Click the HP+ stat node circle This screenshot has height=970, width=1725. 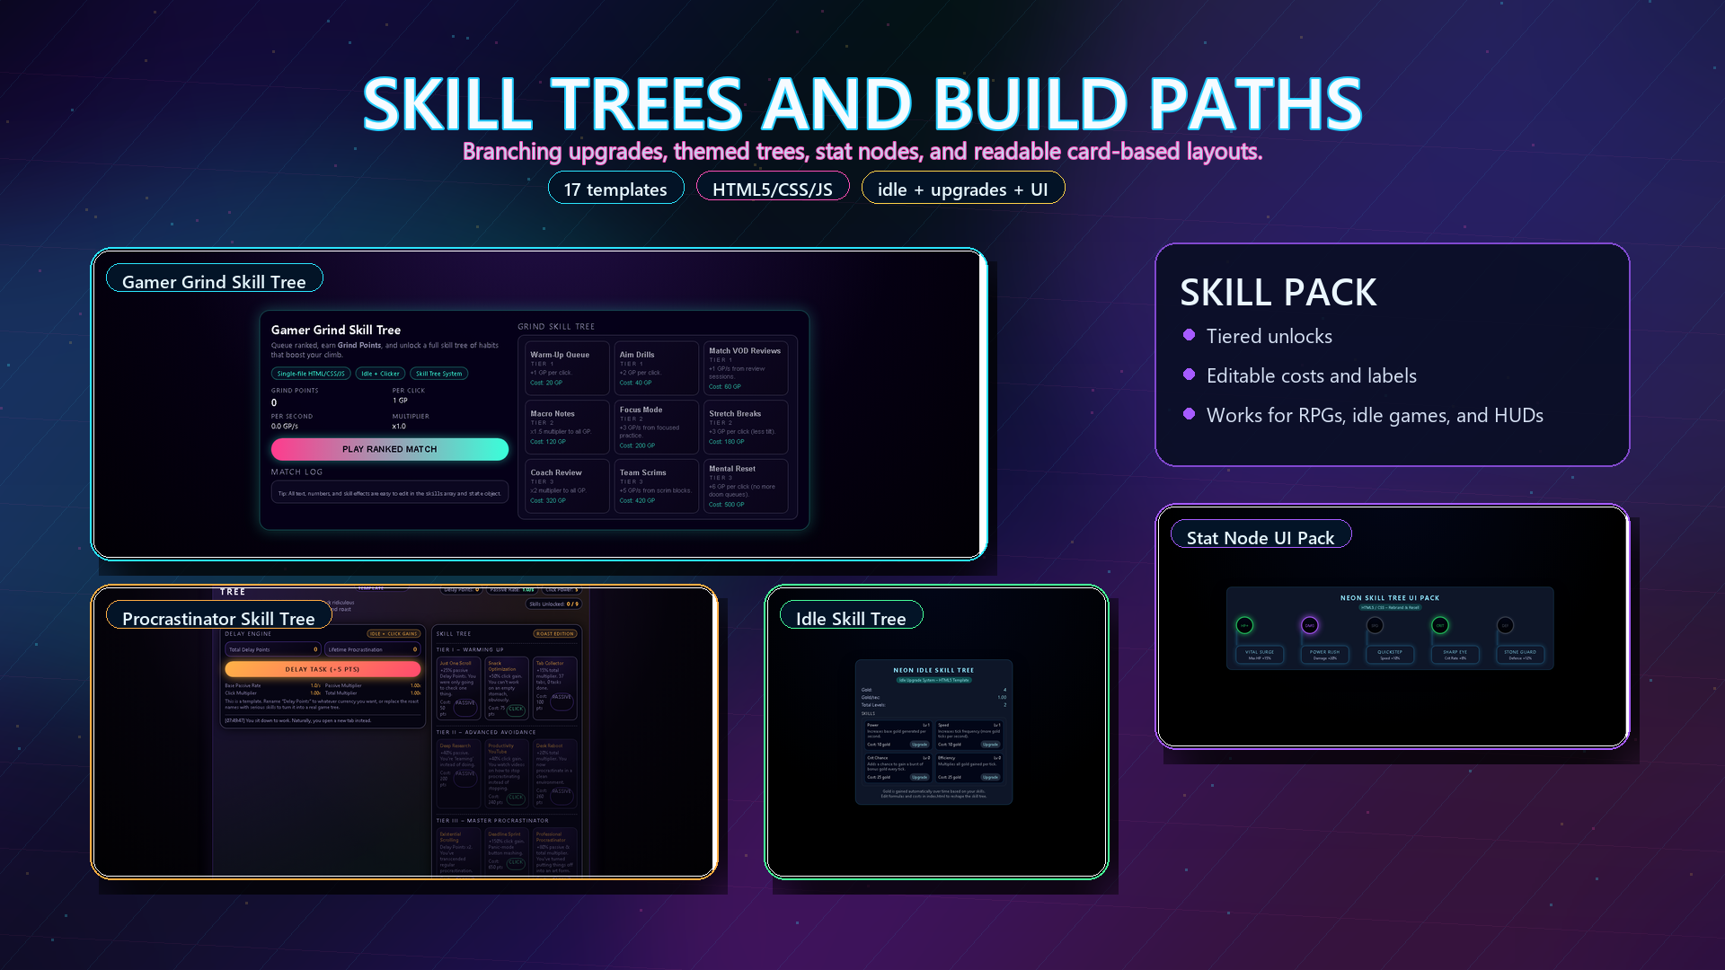coord(1244,625)
